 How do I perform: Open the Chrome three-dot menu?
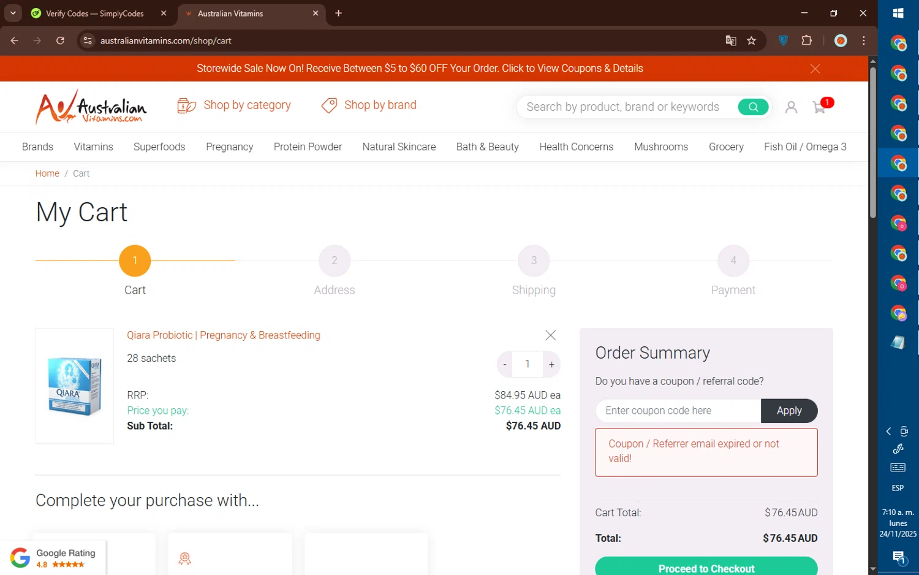pyautogui.click(x=864, y=41)
